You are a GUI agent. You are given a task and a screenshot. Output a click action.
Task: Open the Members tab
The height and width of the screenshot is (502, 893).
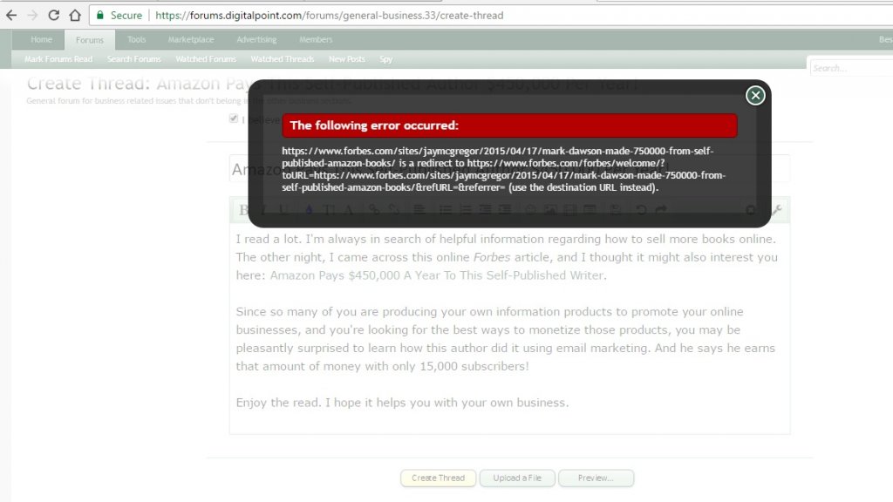(x=316, y=40)
